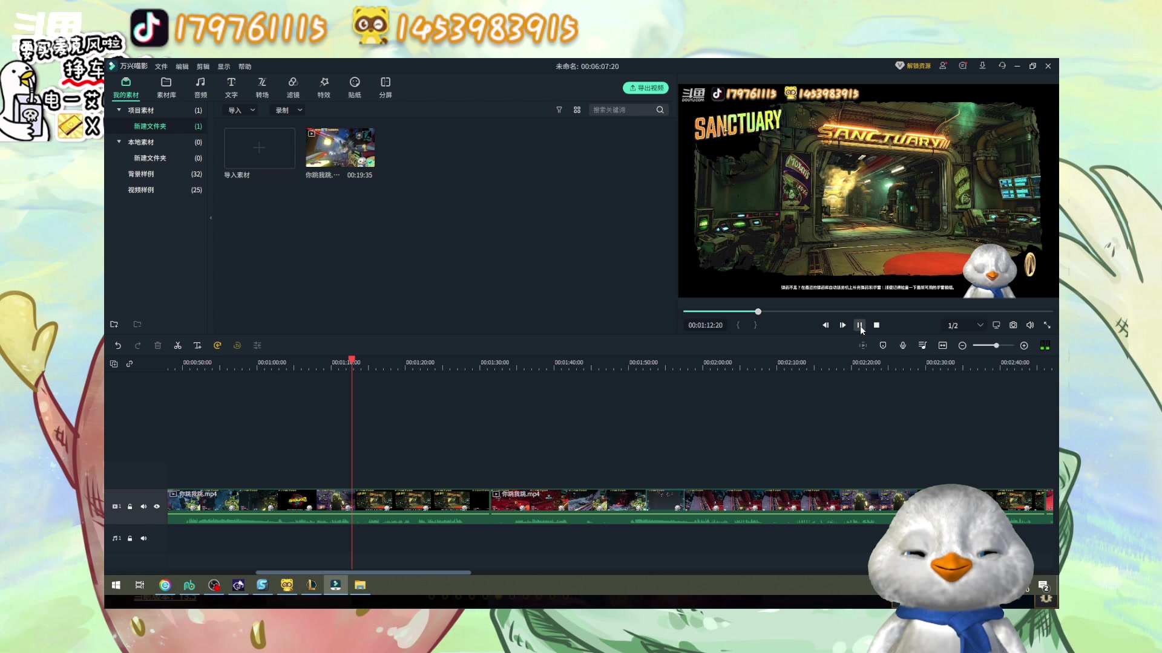Viewport: 1162px width, 653px height.
Task: Open the 素材库 stock library tab
Action: click(x=166, y=88)
